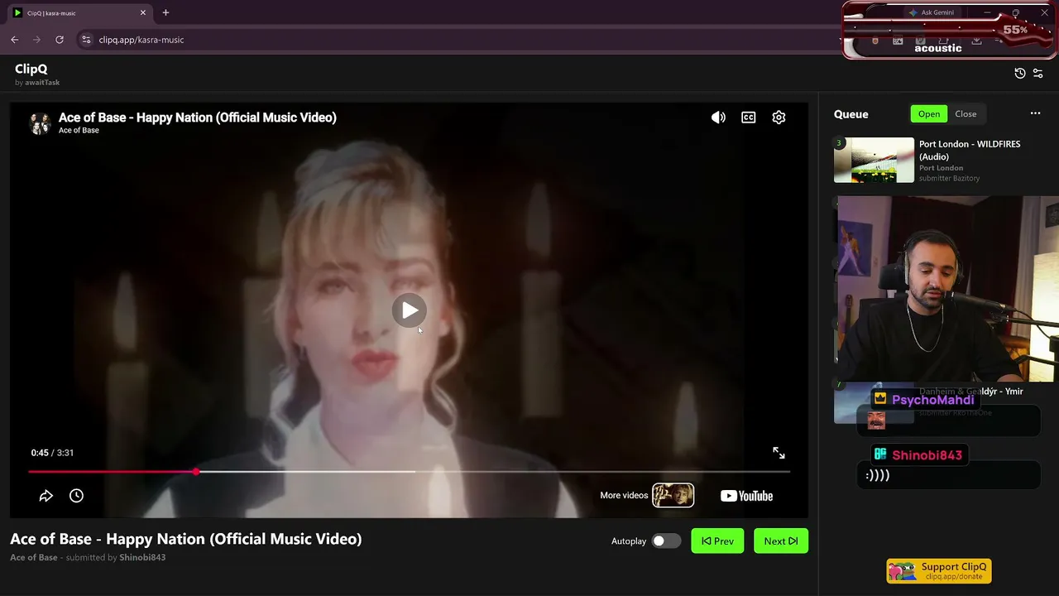Screen dimensions: 1059x596
Task: Open the More videos thumbnail
Action: (673, 495)
